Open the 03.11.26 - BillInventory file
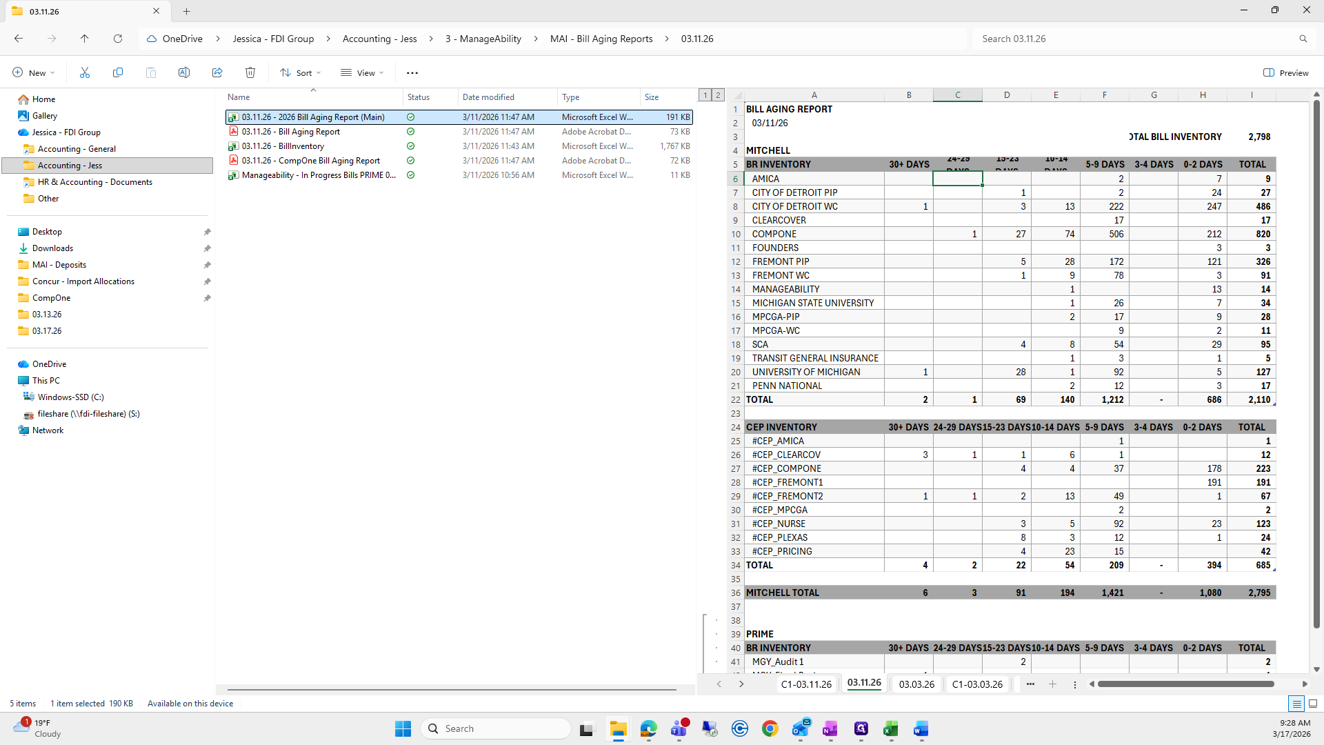 283,146
